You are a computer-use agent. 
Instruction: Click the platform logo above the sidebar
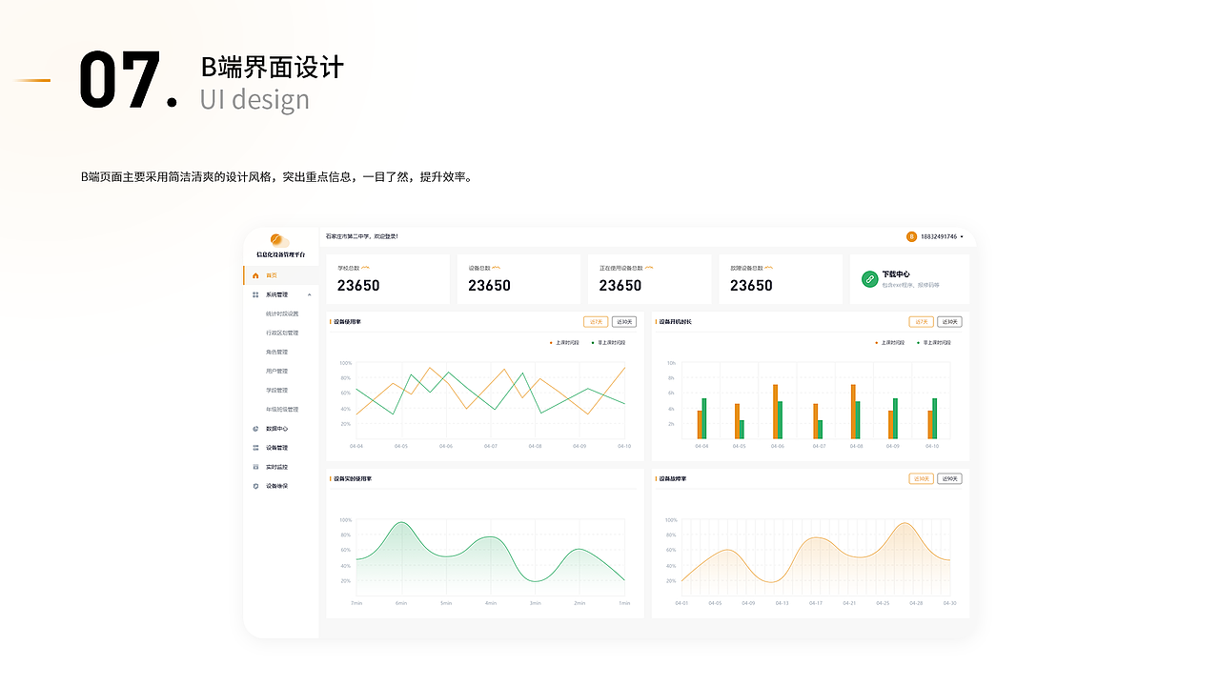(x=279, y=241)
